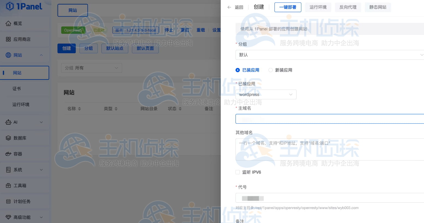
Task: Select the 数据库 database sidebar icon
Action: 8,138
